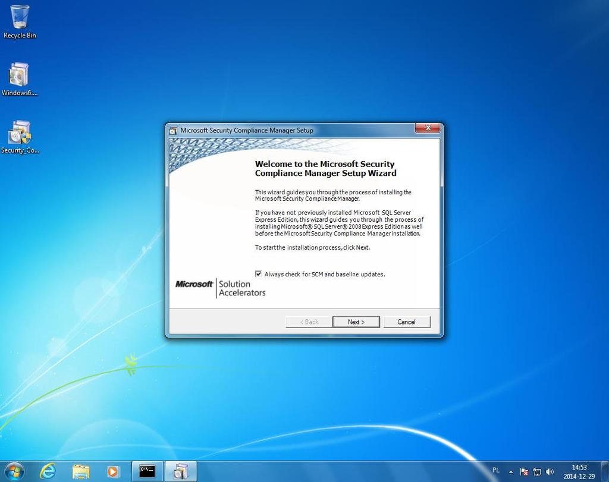Open Windows Media Player from taskbar
The height and width of the screenshot is (482, 609).
pyautogui.click(x=112, y=471)
